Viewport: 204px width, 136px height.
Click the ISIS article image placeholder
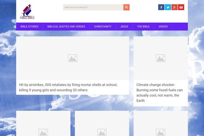tap(73, 58)
